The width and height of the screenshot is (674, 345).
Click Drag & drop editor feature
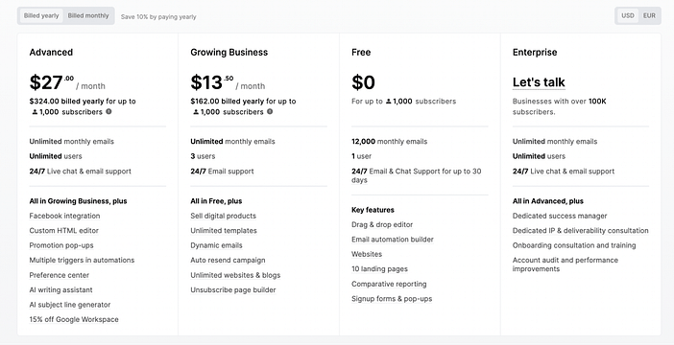pyautogui.click(x=382, y=225)
